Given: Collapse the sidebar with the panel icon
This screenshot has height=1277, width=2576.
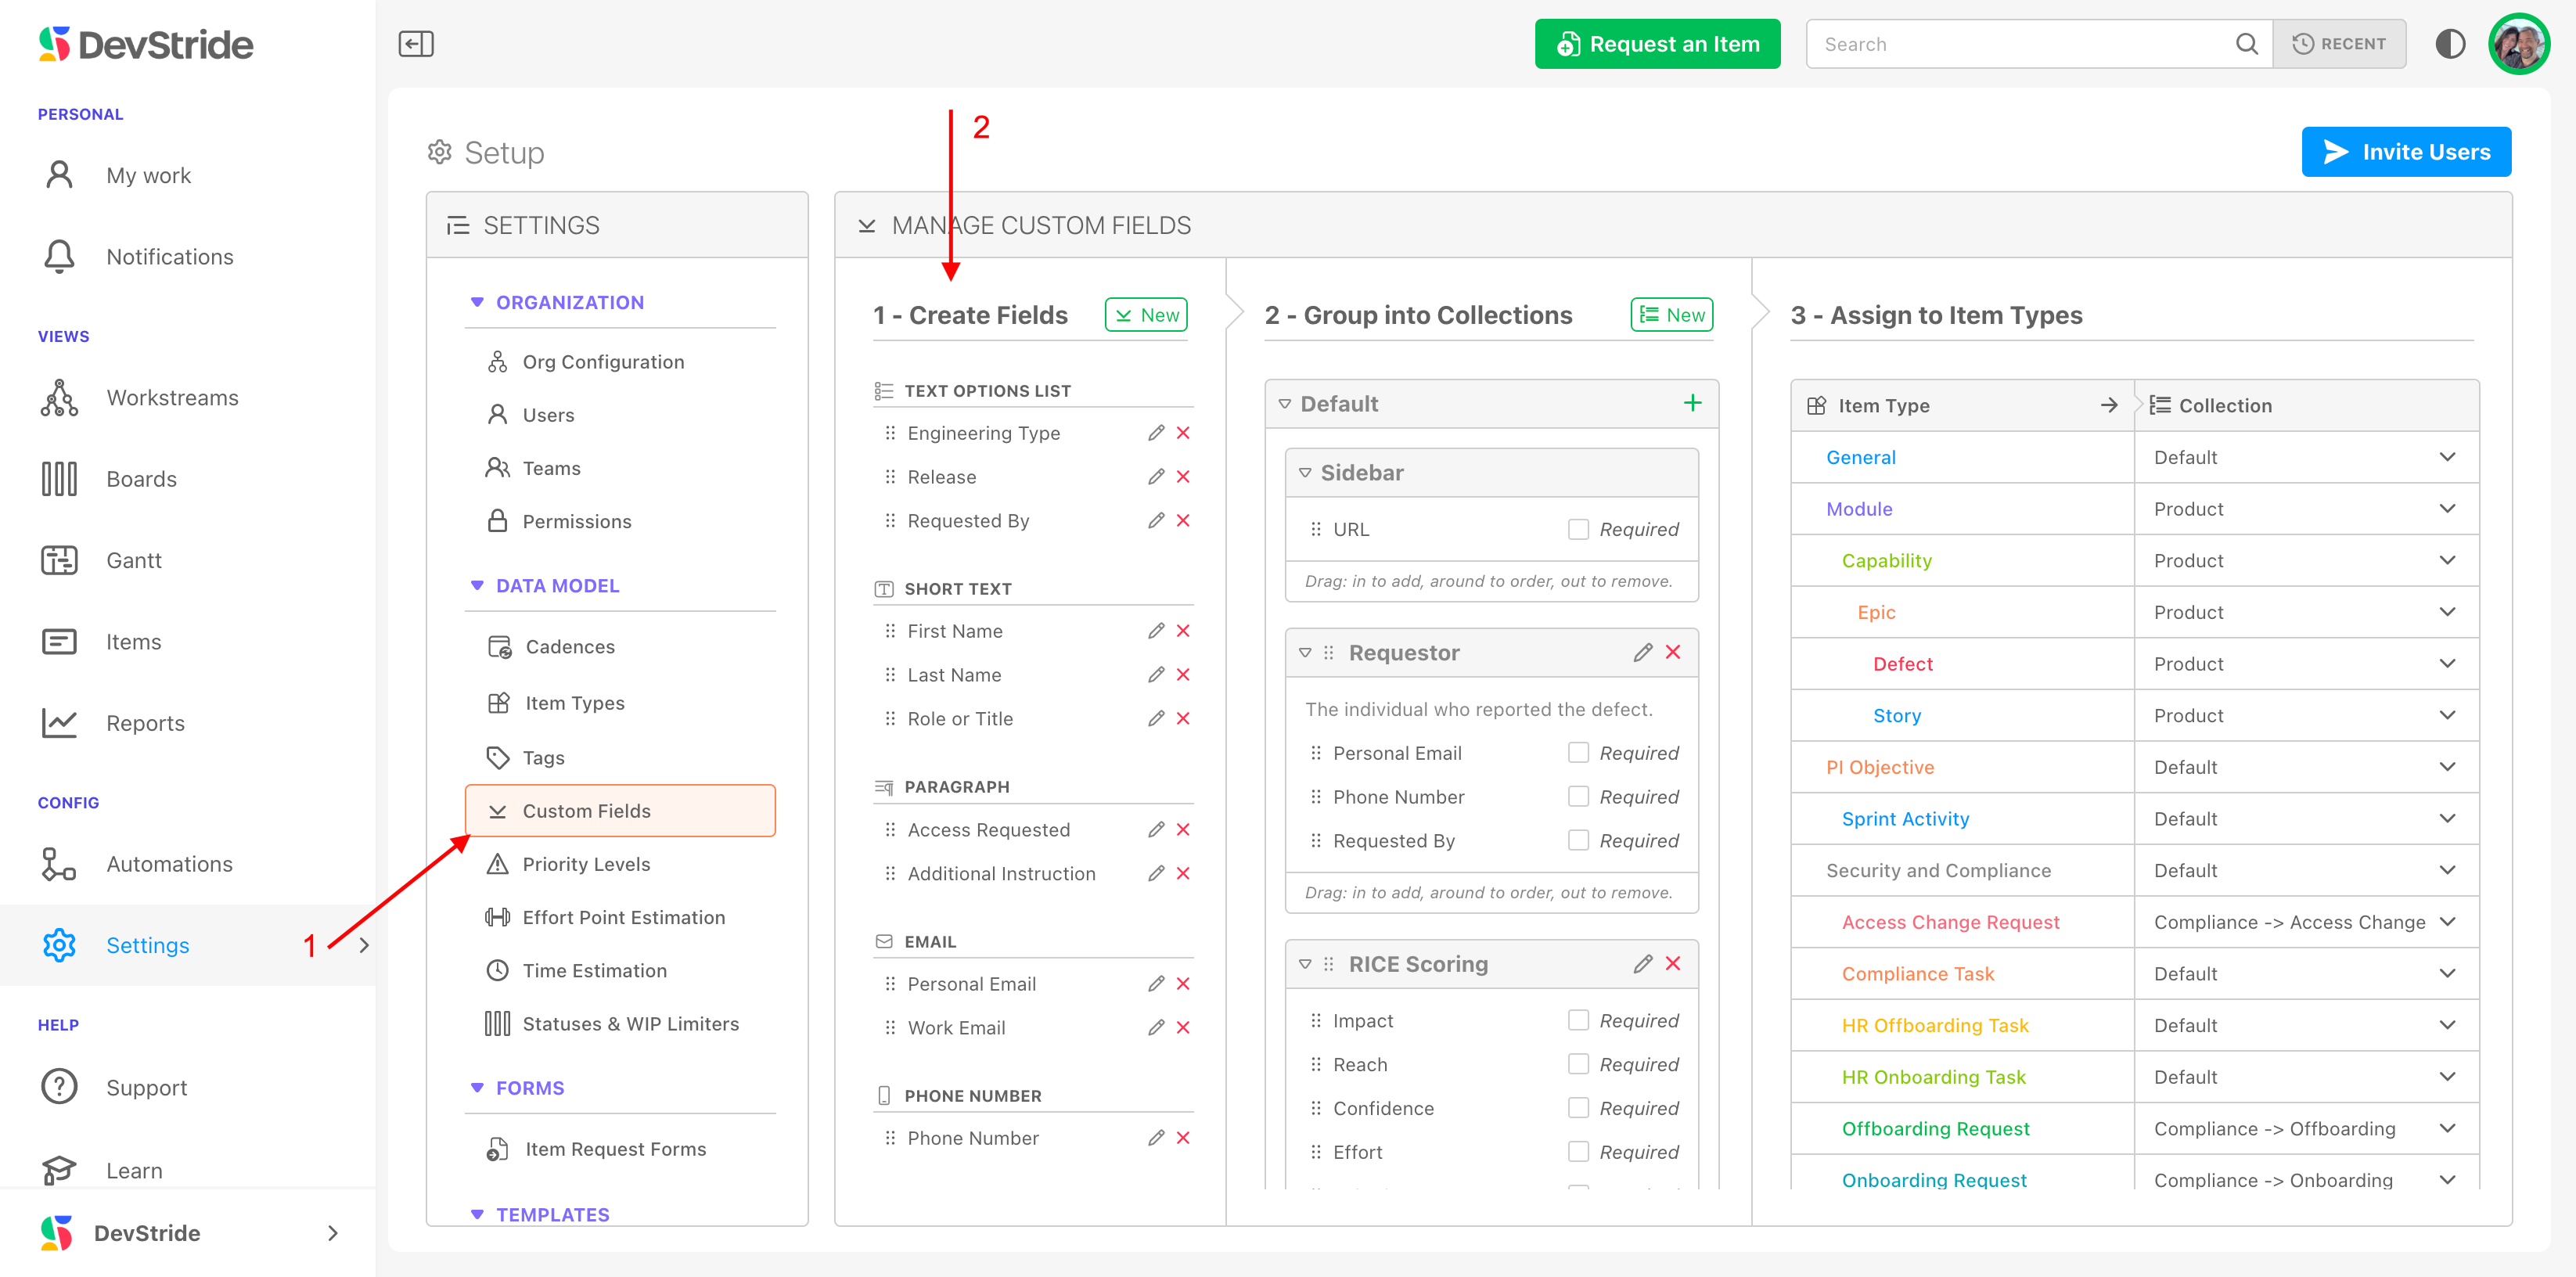Looking at the screenshot, I should [x=416, y=44].
